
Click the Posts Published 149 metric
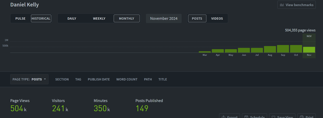pos(149,105)
